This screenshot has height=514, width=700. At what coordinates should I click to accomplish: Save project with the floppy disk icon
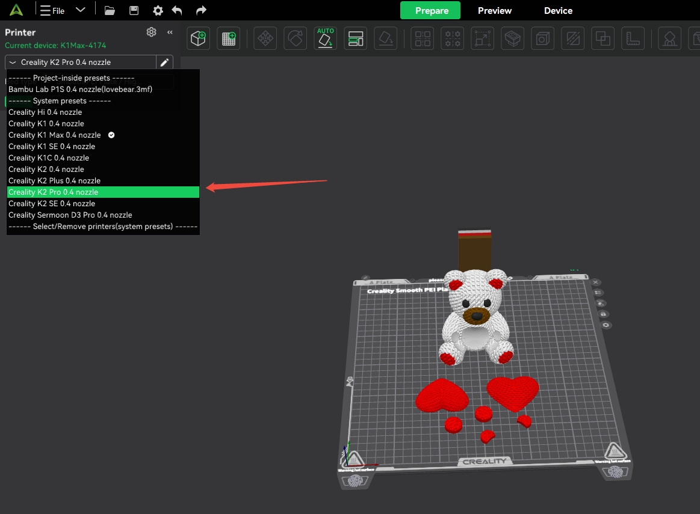134,10
